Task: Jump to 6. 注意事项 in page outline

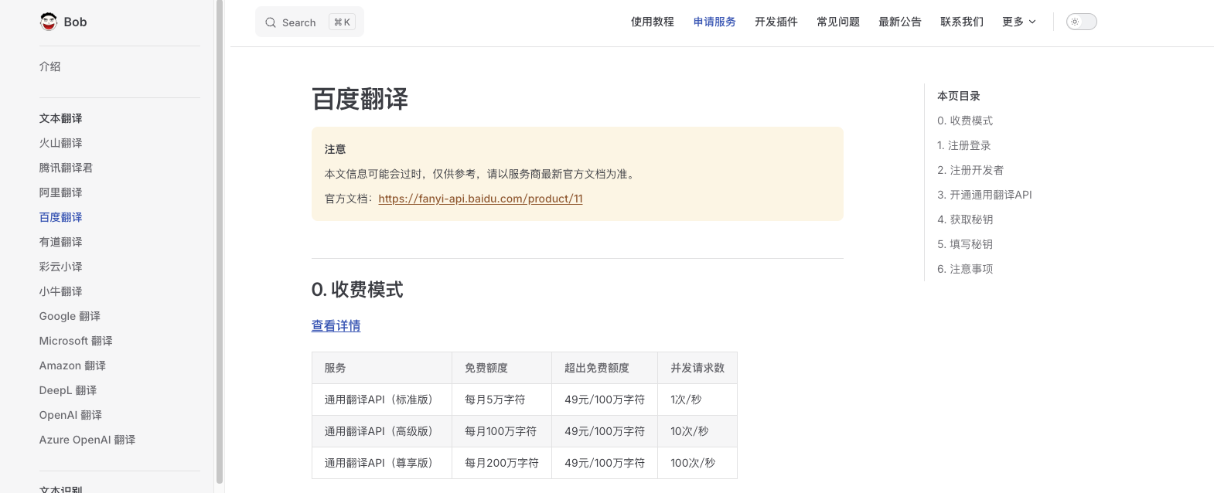Action: (x=965, y=269)
